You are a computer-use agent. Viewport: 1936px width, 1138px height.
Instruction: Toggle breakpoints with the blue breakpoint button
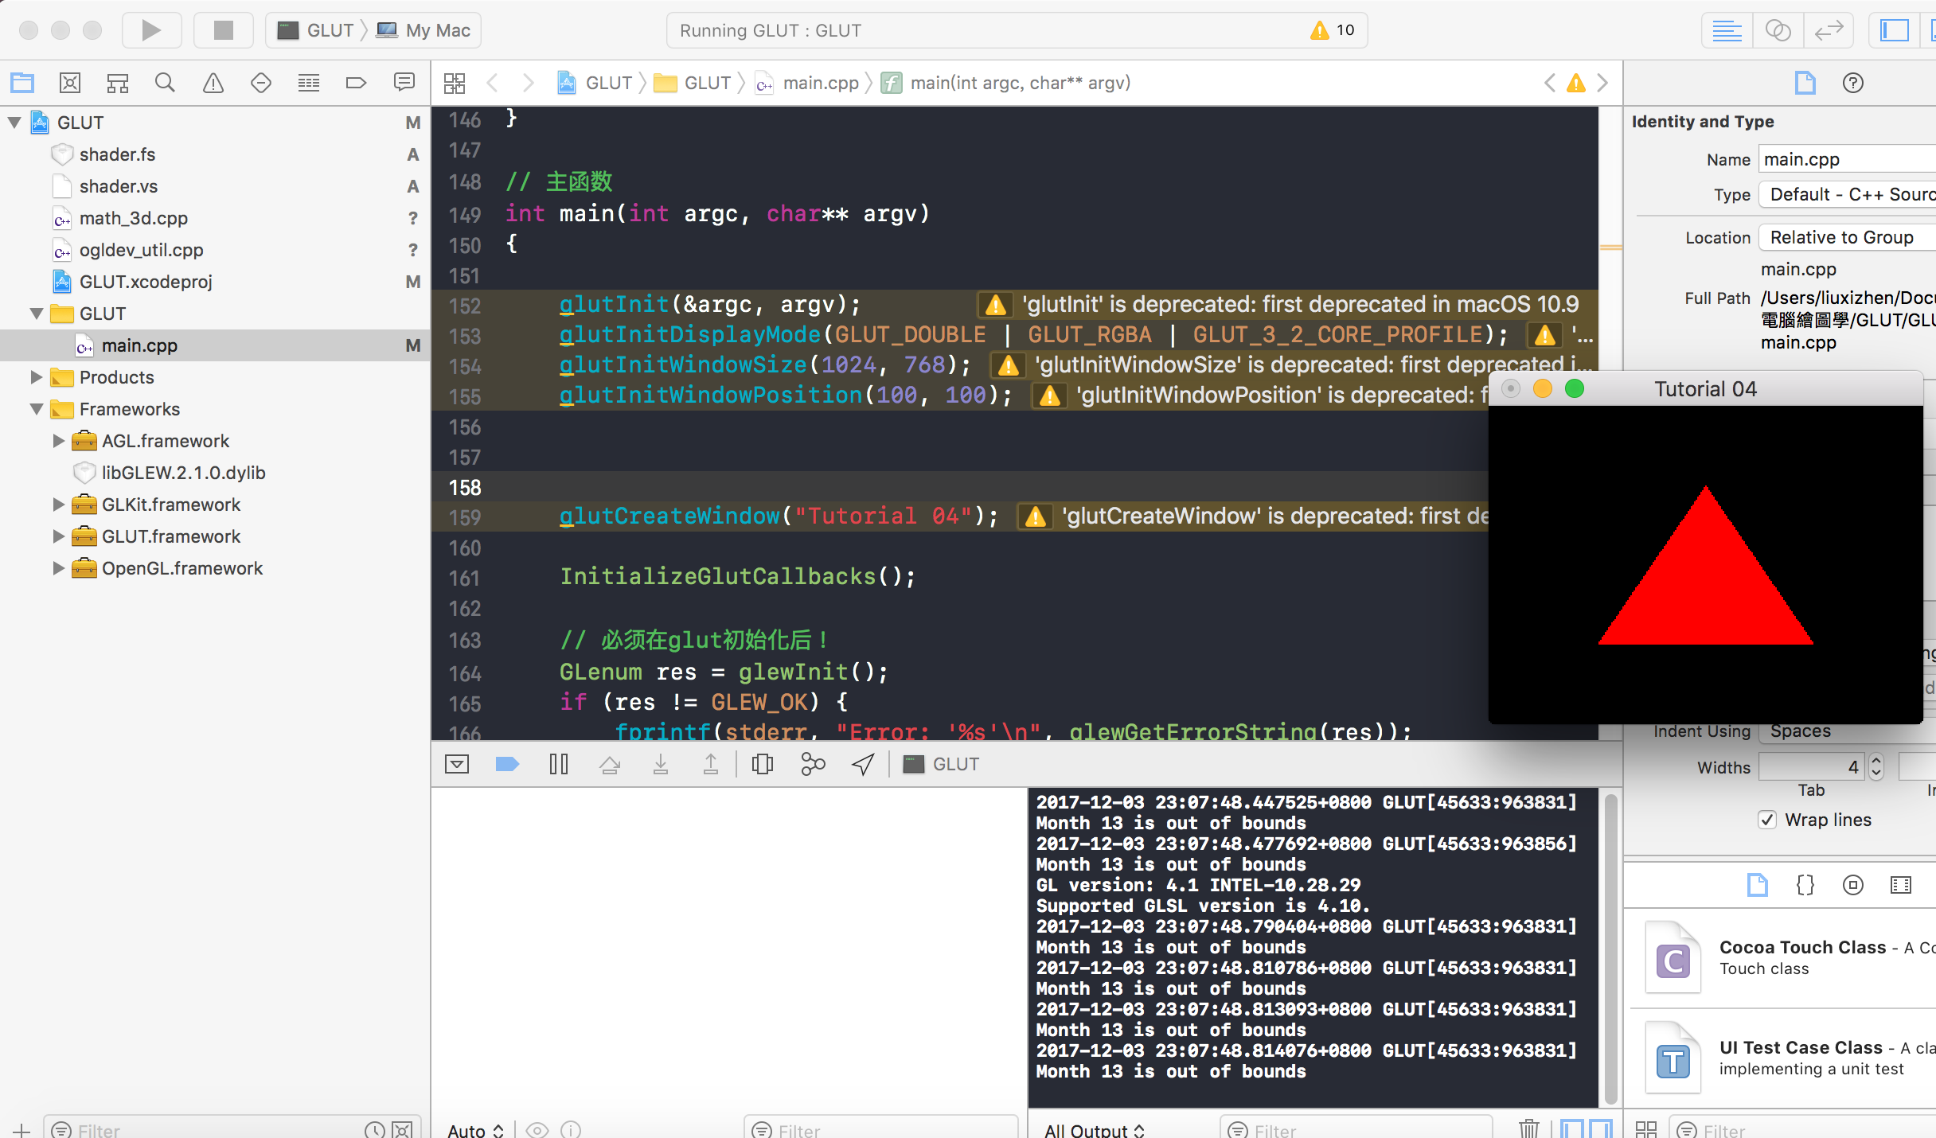[507, 764]
